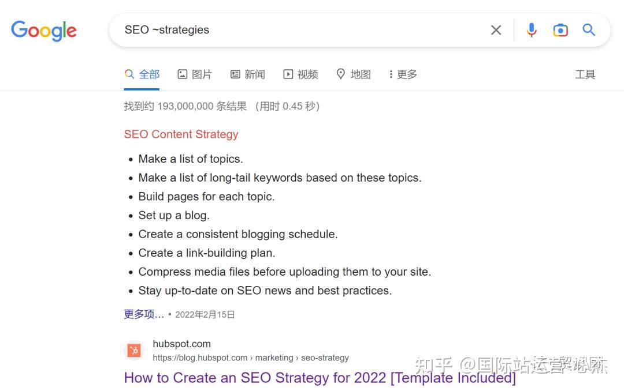This screenshot has height=391, width=624.
Task: Open the 地图 tab
Action: pos(354,74)
